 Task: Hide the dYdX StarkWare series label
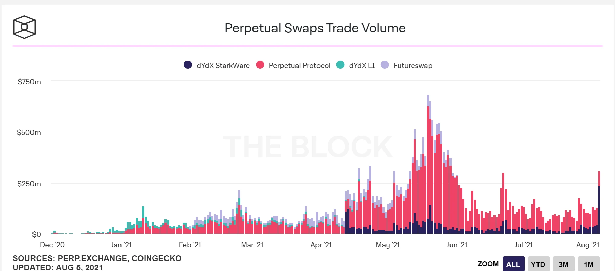point(223,66)
